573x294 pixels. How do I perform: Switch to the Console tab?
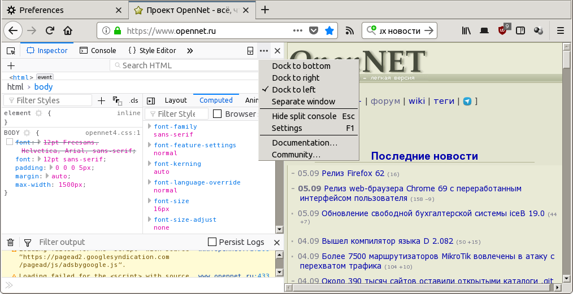[x=98, y=51]
